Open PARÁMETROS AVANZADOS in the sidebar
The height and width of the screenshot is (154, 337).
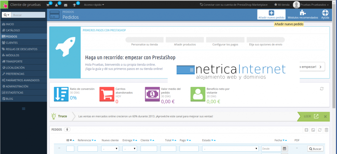(x=24, y=80)
